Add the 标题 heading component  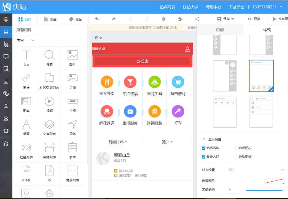point(26,128)
